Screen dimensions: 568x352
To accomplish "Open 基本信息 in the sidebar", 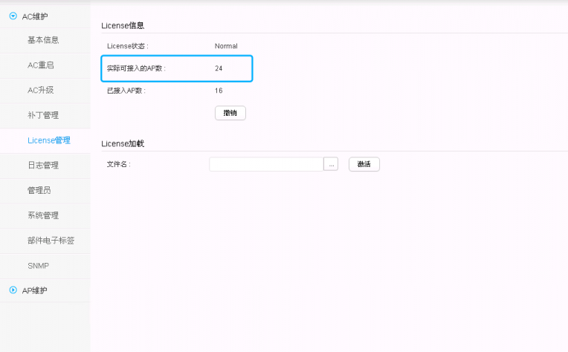I will (x=43, y=40).
